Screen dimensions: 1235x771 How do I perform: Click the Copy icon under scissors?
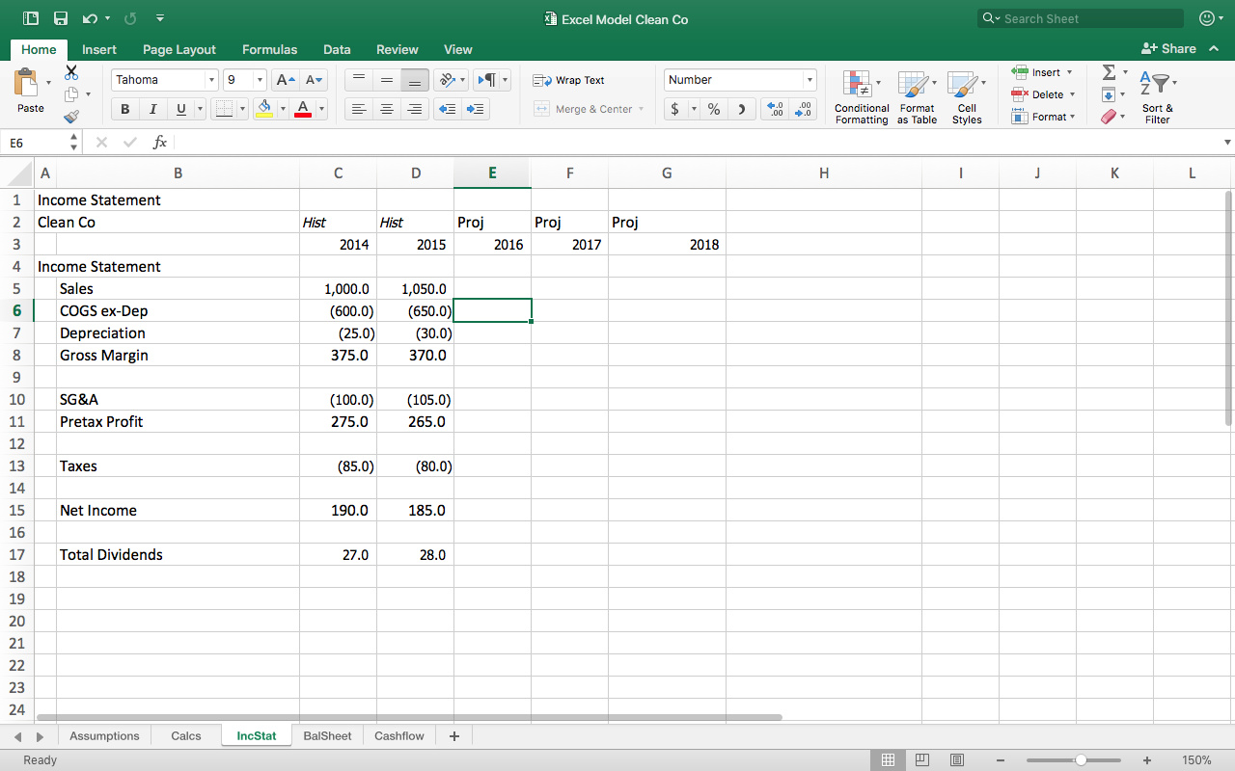pyautogui.click(x=71, y=94)
